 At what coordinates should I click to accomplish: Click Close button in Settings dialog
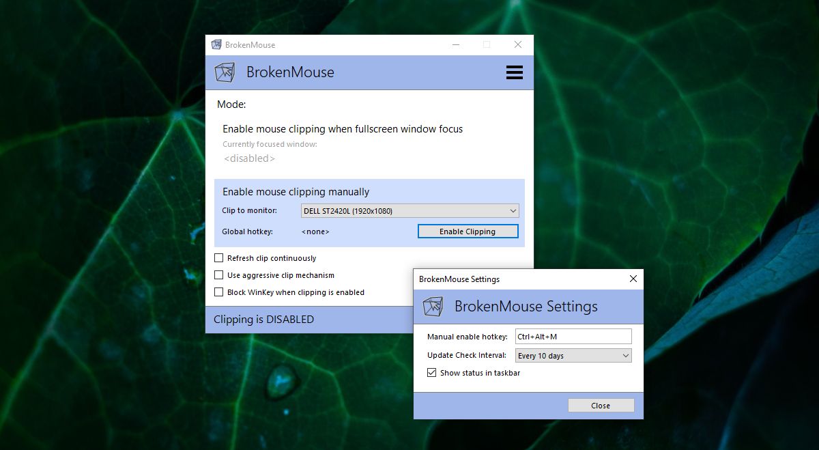(x=601, y=406)
